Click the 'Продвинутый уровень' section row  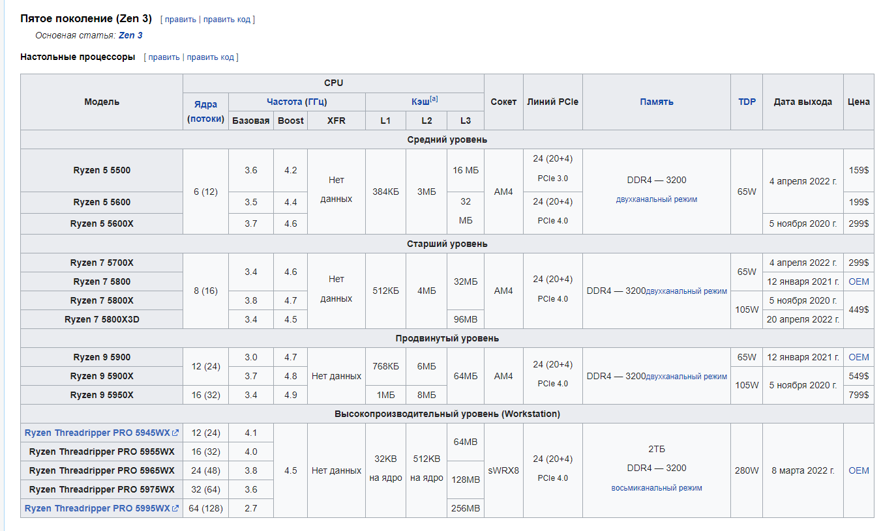coord(447,338)
